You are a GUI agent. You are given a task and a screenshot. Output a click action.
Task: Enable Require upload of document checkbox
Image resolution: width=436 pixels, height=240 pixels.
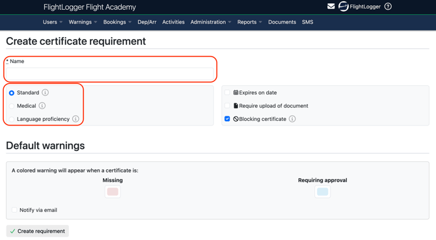coord(227,105)
